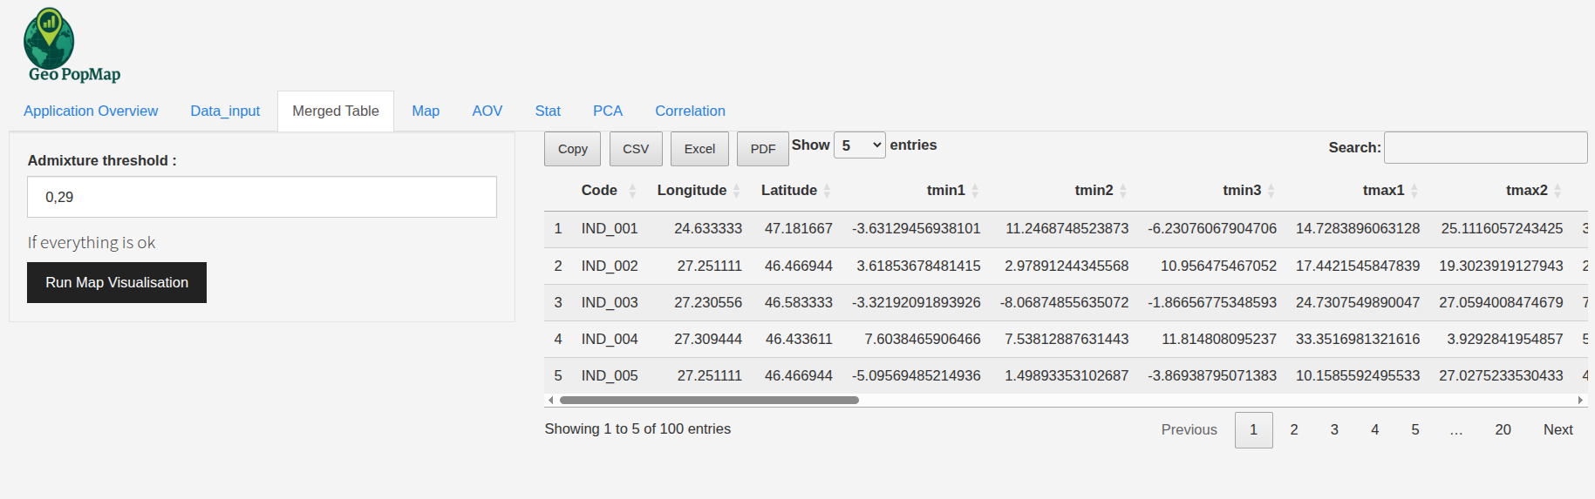The width and height of the screenshot is (1595, 499).
Task: Click right arrow of horizontal table scrollbar
Action: click(x=1580, y=401)
